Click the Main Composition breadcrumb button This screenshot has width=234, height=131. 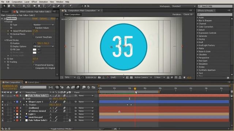[72, 15]
